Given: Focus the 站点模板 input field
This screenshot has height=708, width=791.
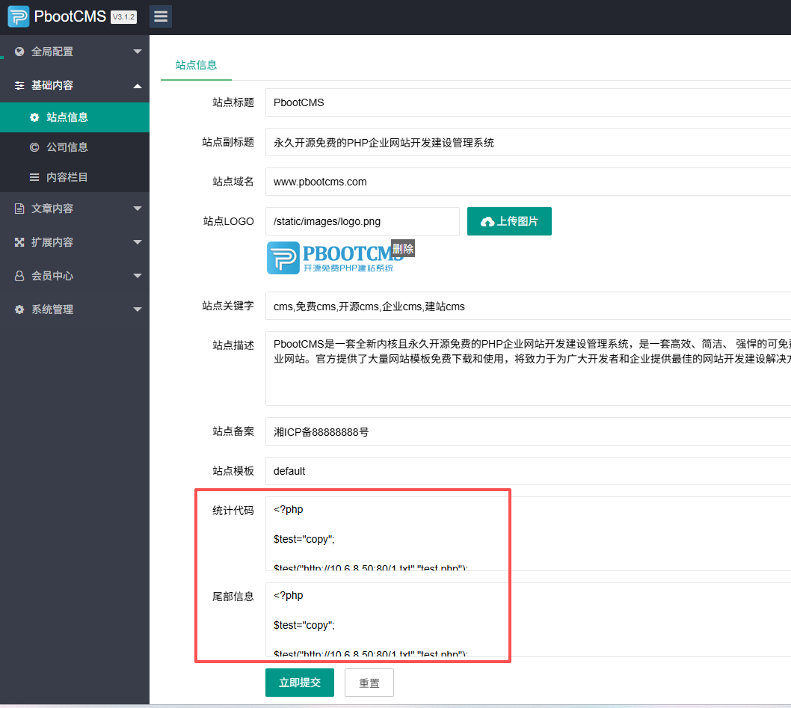Looking at the screenshot, I should coord(528,471).
